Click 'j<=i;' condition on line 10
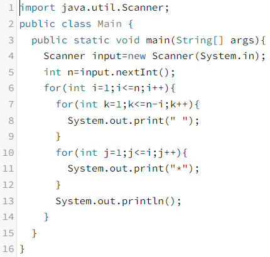 pyautogui.click(x=143, y=153)
